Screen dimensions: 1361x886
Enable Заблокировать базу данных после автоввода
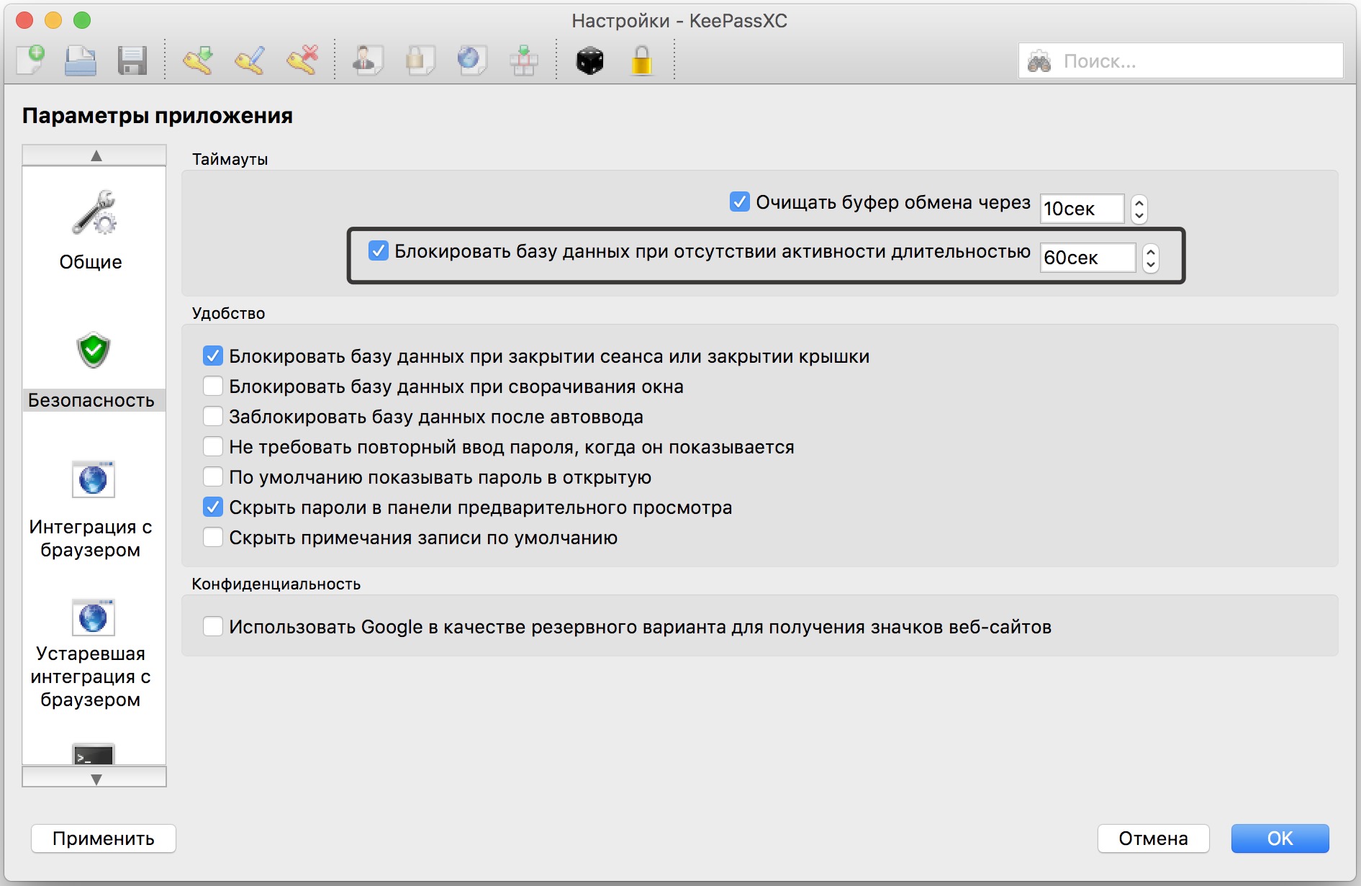pyautogui.click(x=213, y=417)
